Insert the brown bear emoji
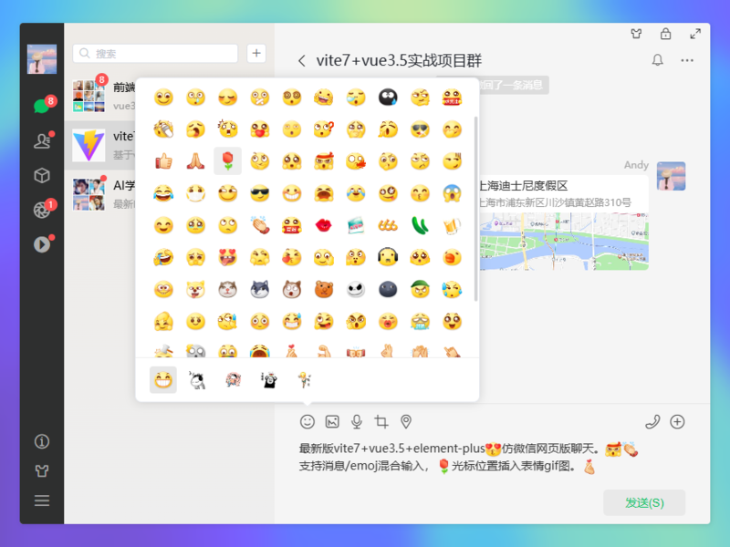 click(324, 289)
